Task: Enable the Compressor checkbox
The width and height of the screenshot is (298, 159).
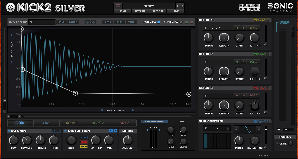Action: tap(143, 121)
